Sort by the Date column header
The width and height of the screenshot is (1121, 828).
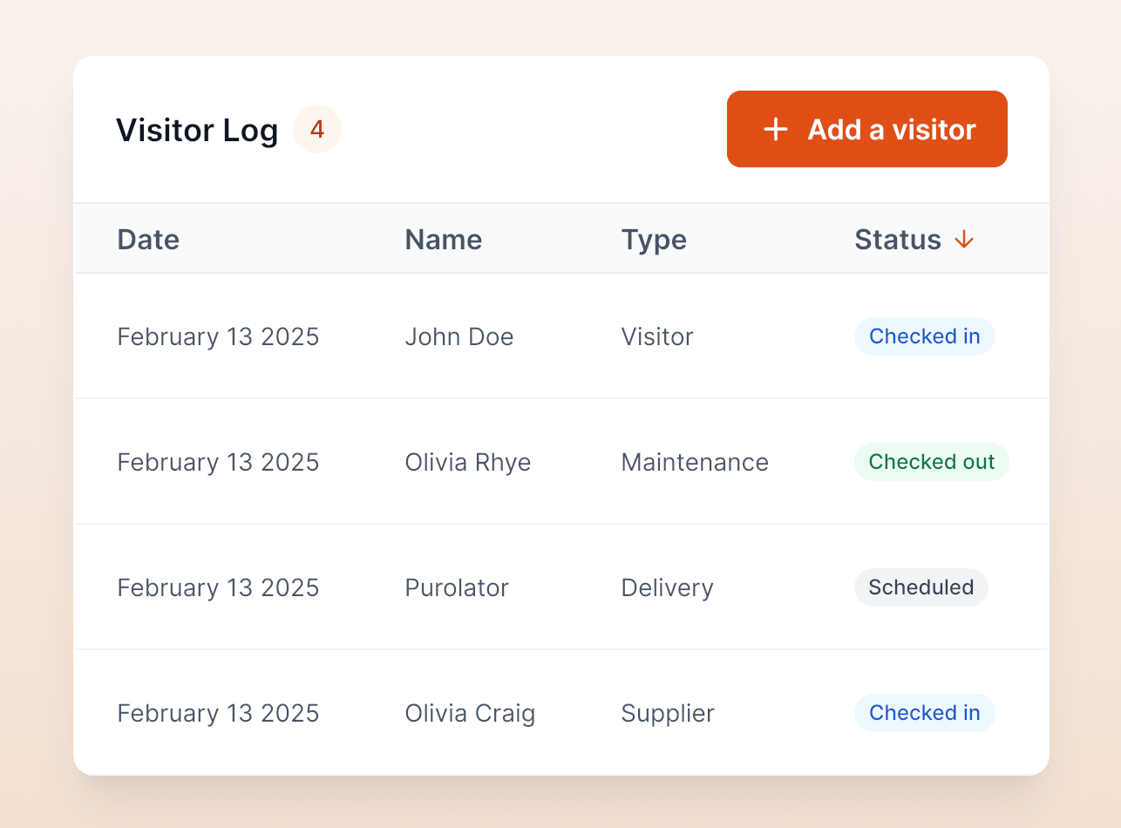[x=148, y=240]
